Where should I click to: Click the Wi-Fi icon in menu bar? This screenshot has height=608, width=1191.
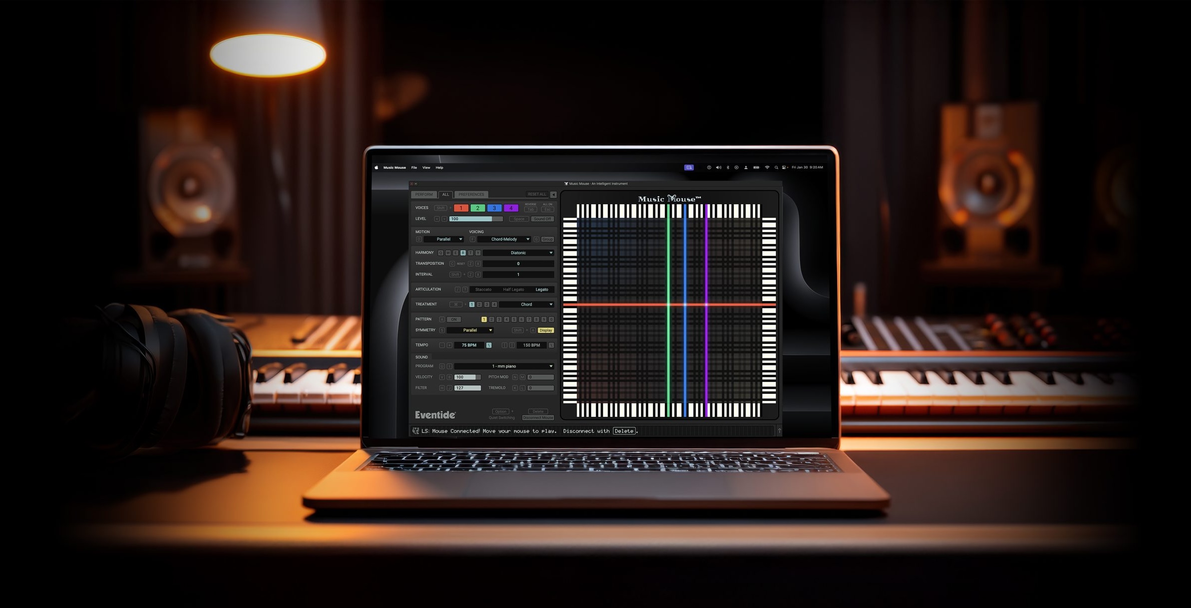pos(767,168)
